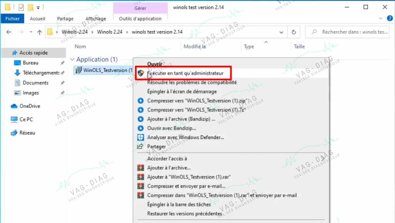Open the blue help question mark icon

point(390,18)
